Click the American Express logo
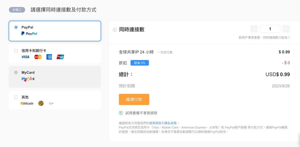 (x=49, y=57)
